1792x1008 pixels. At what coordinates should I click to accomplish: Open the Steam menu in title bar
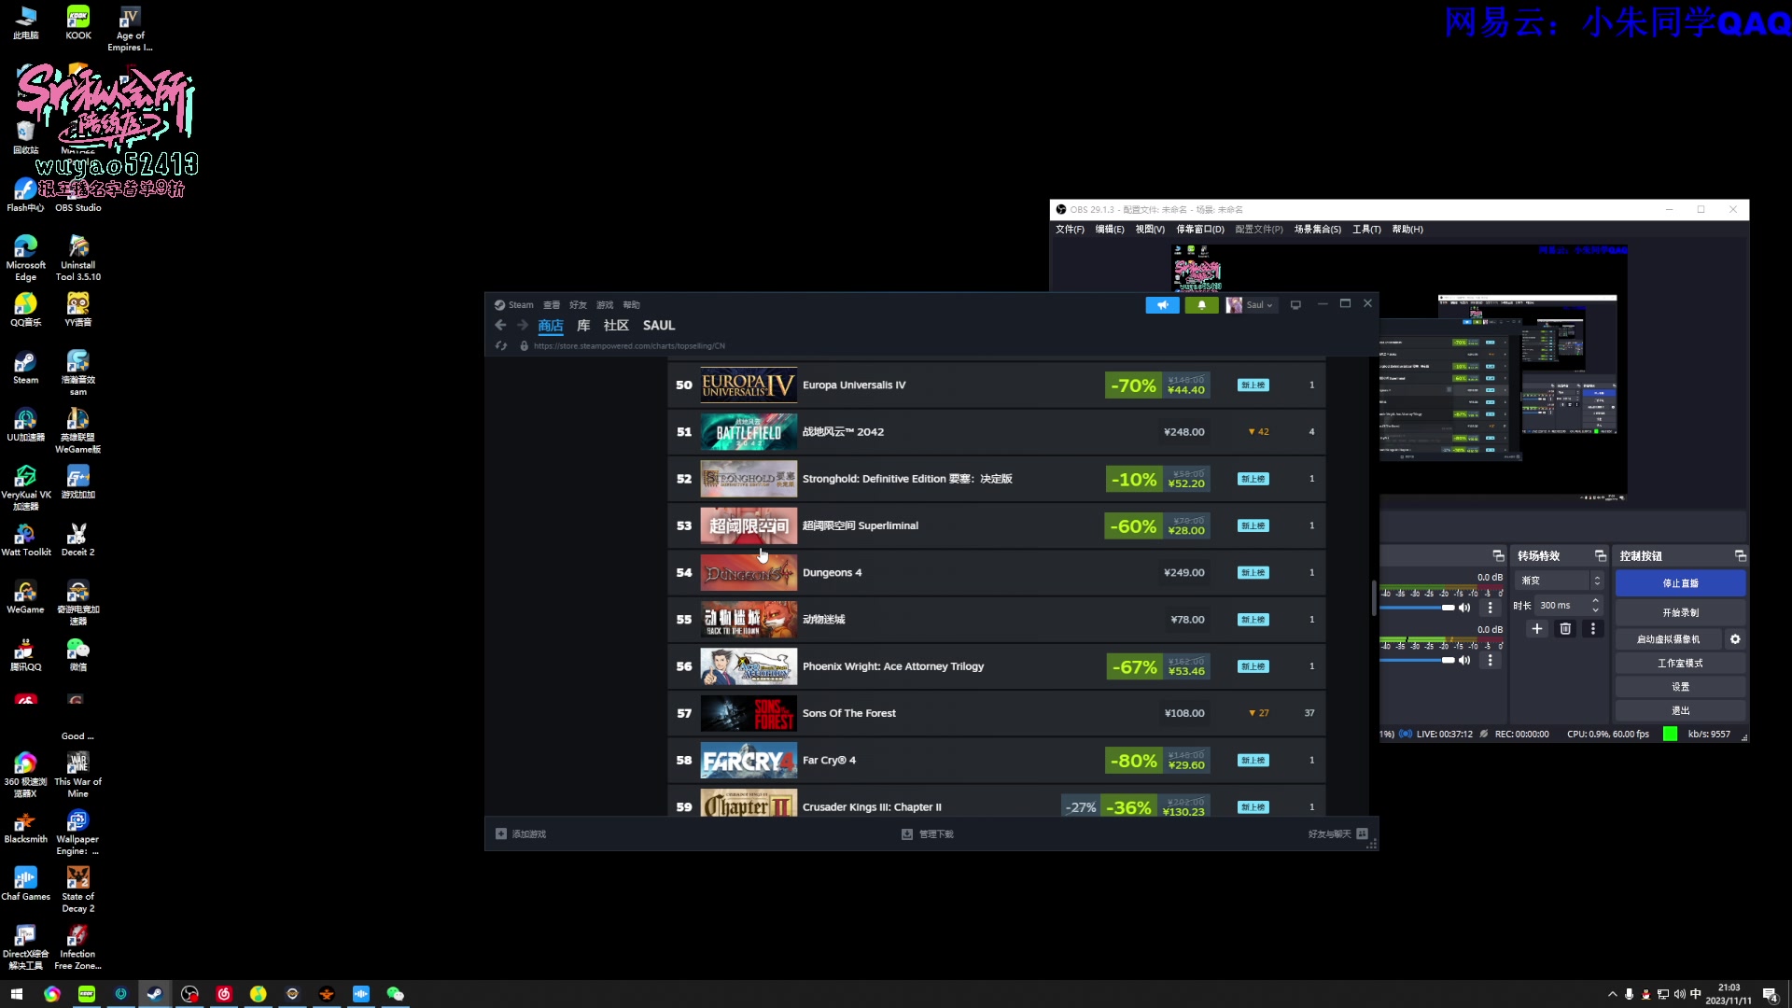pyautogui.click(x=514, y=305)
